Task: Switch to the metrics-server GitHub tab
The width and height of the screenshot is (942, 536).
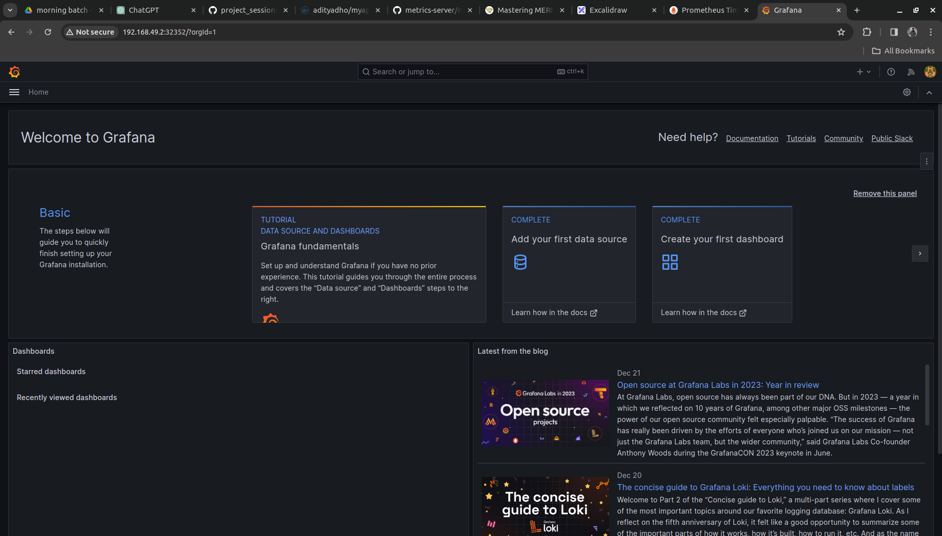Action: (433, 10)
